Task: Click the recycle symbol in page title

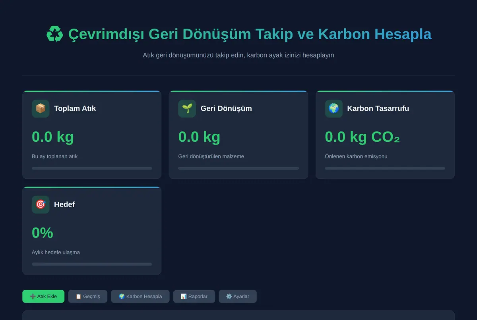Action: click(54, 34)
